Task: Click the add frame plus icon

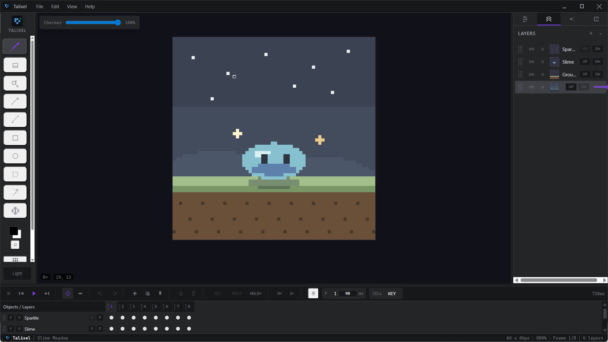Action: point(135,294)
